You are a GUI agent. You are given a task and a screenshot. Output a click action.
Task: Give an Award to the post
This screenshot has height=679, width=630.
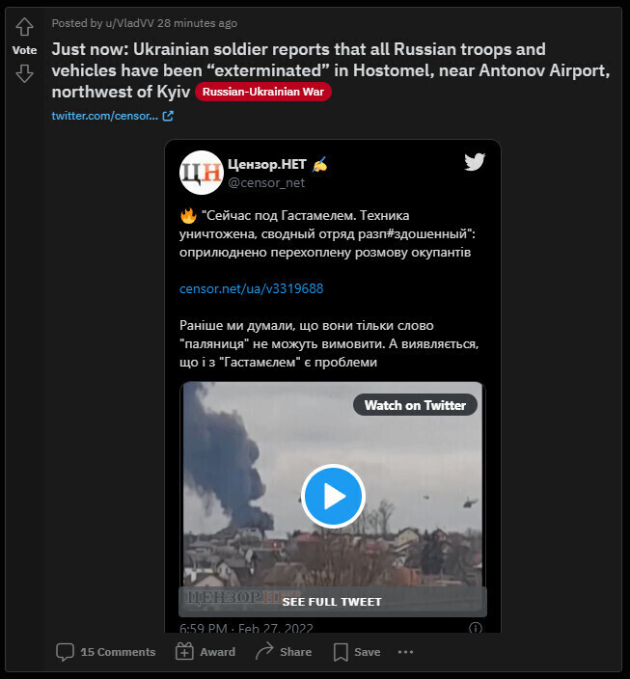coord(205,652)
